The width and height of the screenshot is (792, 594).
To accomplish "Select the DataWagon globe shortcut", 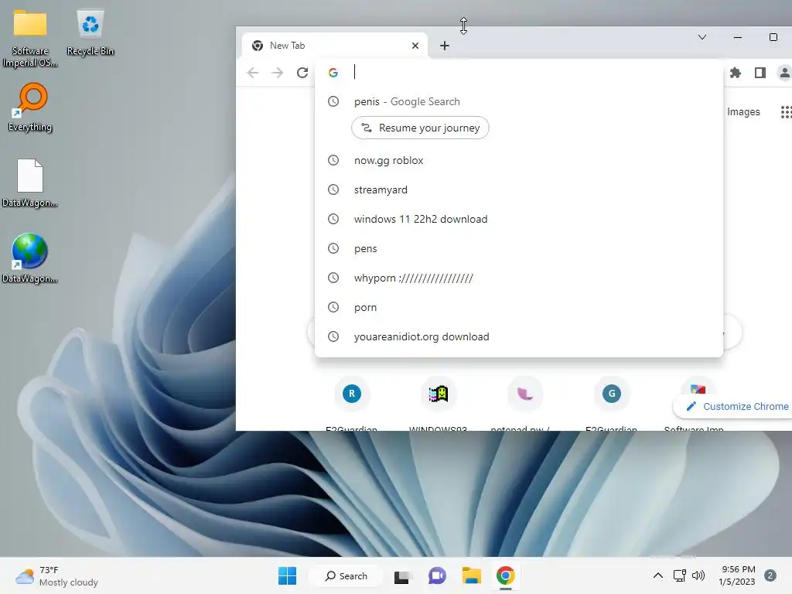I will pos(30,258).
